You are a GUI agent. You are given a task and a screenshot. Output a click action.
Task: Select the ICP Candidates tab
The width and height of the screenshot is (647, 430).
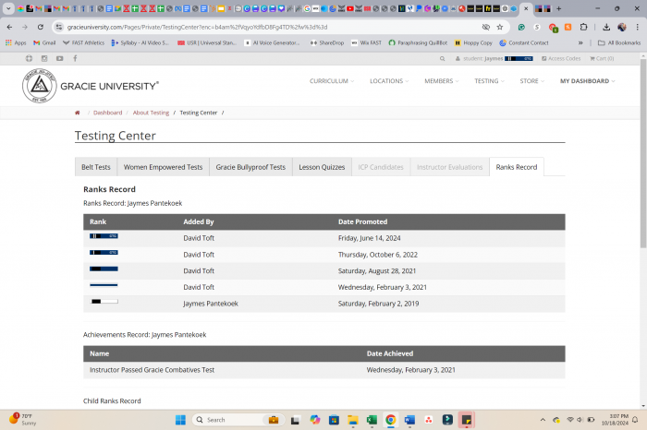[x=381, y=167]
